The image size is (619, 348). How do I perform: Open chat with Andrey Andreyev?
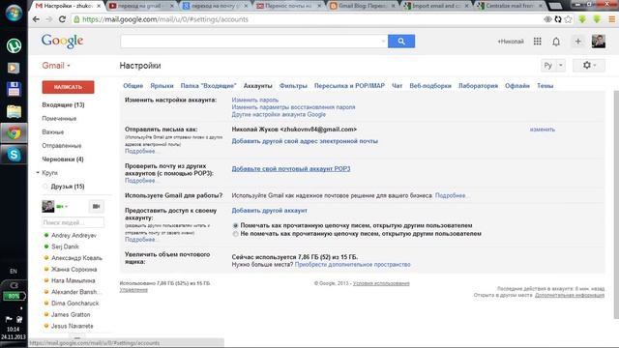click(x=74, y=236)
